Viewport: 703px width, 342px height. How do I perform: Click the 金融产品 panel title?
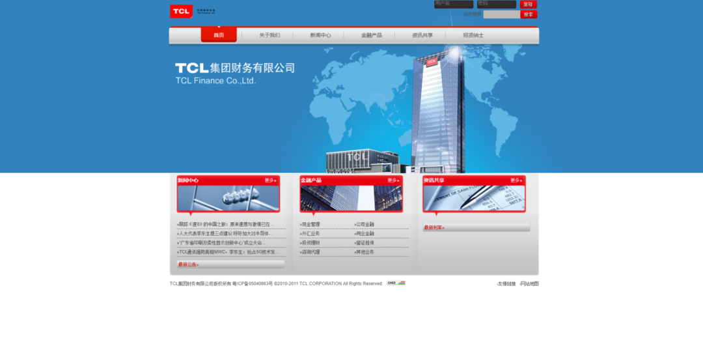[x=310, y=180]
